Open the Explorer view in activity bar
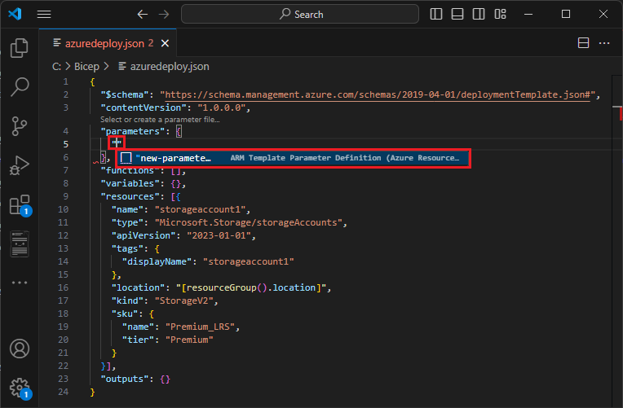623x408 pixels. pos(19,47)
